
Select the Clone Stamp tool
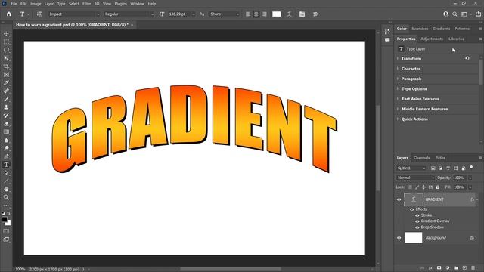pyautogui.click(x=6, y=107)
